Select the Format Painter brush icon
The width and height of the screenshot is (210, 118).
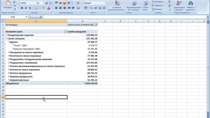(14, 9)
